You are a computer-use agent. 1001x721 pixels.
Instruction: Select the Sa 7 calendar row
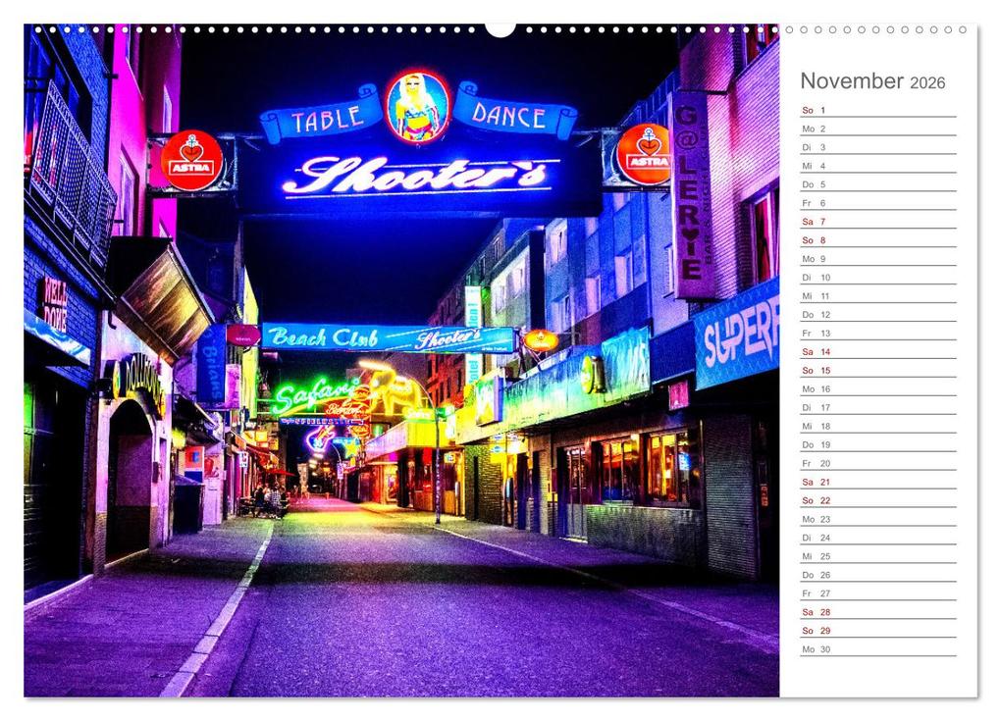[877, 221]
